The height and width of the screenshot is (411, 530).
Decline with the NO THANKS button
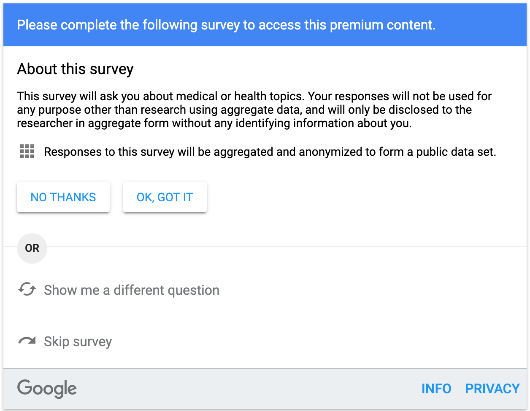click(63, 197)
